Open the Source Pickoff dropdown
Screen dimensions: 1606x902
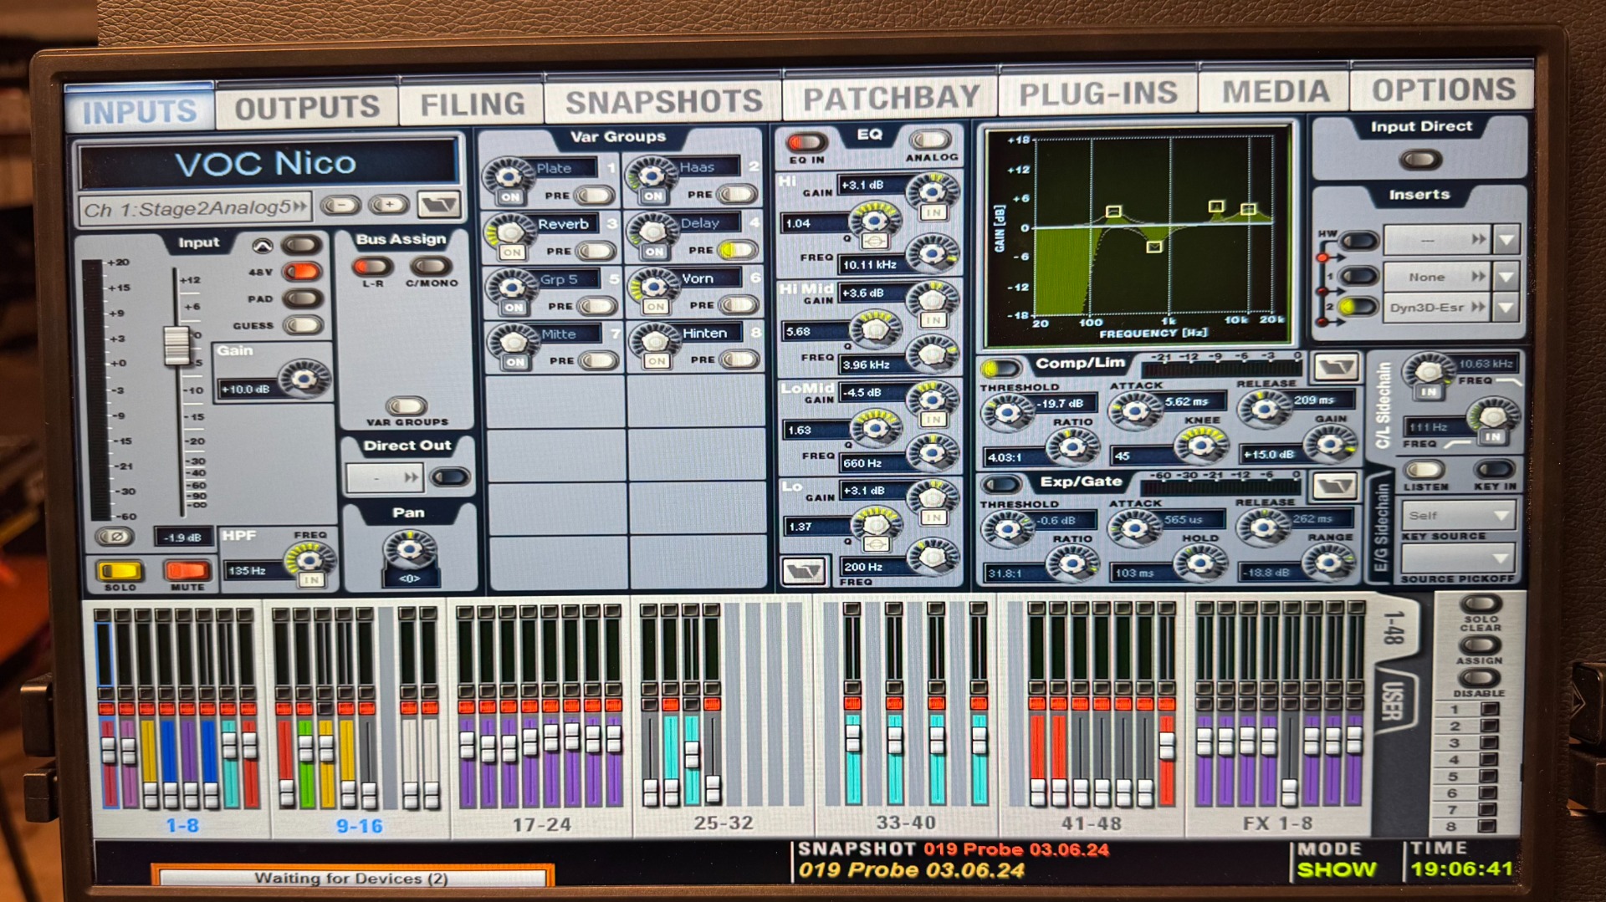[1458, 558]
